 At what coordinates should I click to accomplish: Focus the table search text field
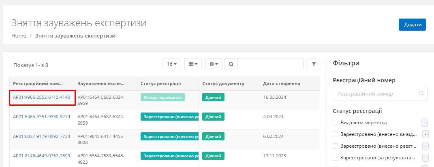pyautogui.click(x=270, y=64)
